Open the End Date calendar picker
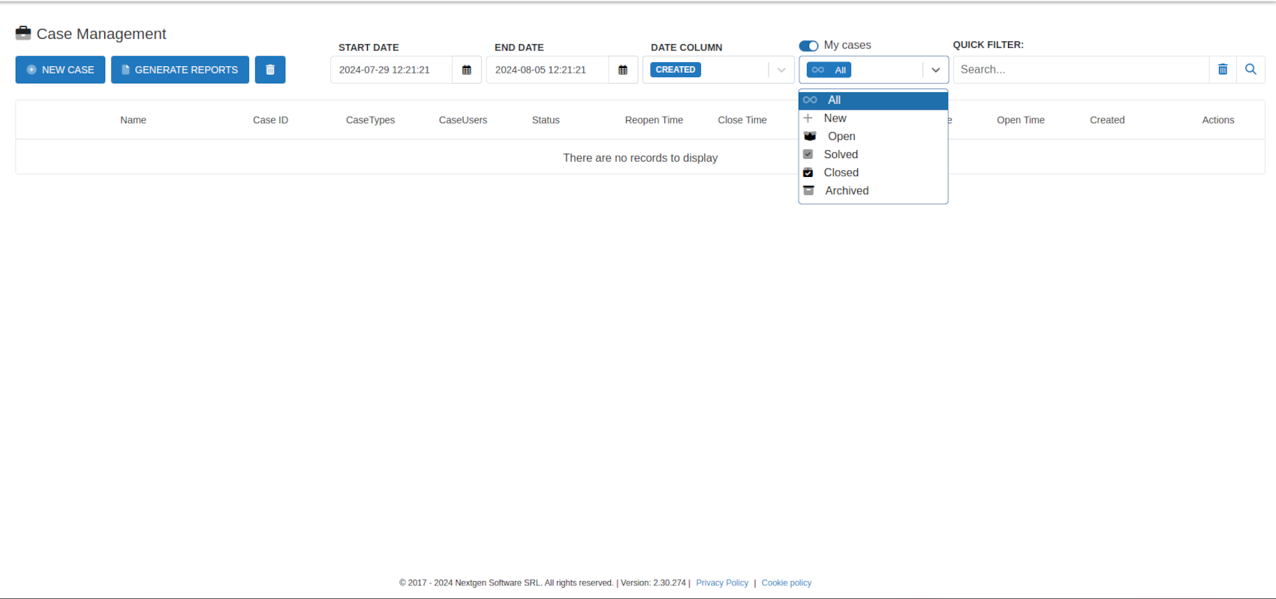1276x599 pixels. 623,70
